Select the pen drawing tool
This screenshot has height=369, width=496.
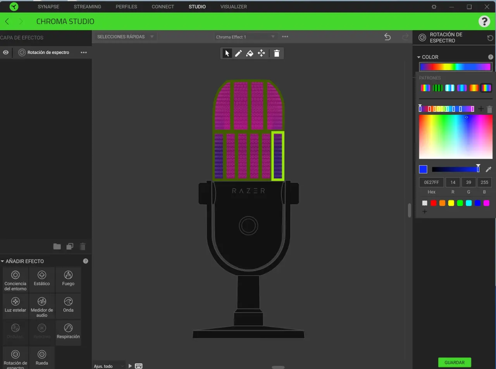click(238, 53)
